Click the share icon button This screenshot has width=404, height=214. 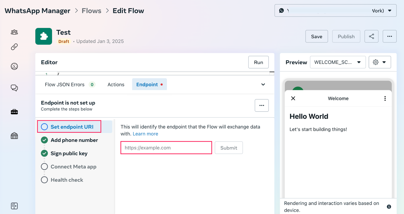(x=371, y=36)
